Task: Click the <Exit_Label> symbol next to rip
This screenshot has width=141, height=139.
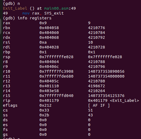Action: pos(125,100)
